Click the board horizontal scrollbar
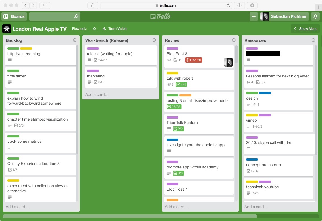 (130, 216)
